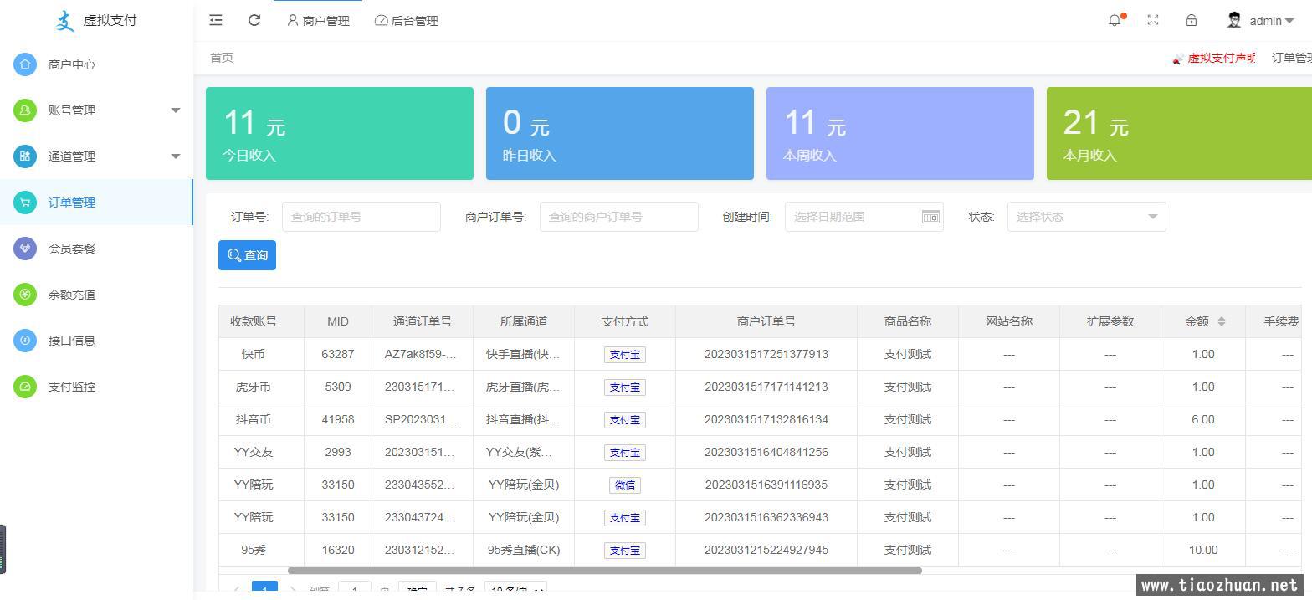Click the 10.00 amount cell

(1203, 550)
